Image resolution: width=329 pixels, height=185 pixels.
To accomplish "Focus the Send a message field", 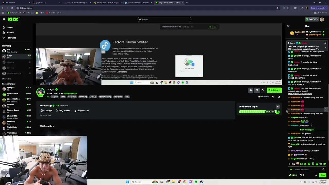I will point(307,169).
